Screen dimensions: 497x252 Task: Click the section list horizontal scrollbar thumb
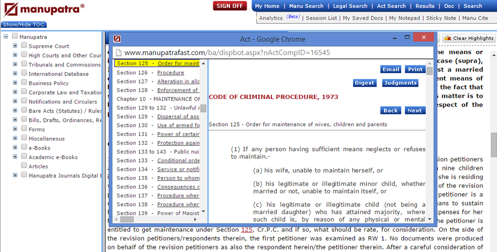127,219
